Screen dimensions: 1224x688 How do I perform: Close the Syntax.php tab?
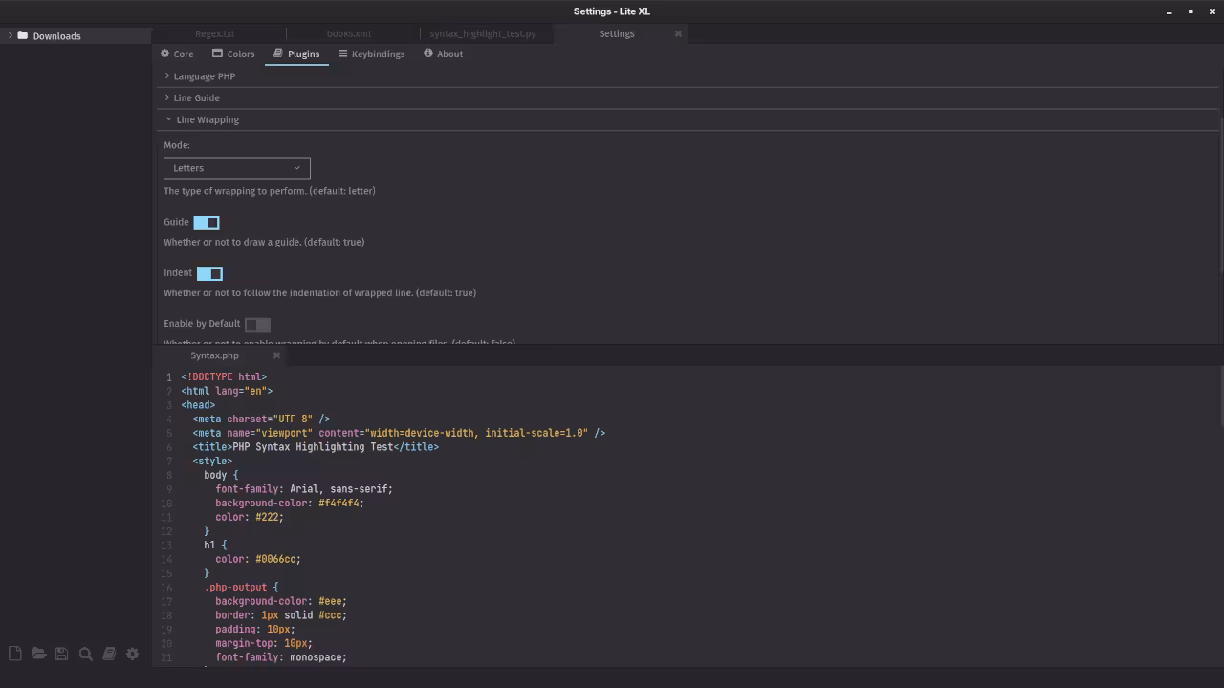click(276, 355)
